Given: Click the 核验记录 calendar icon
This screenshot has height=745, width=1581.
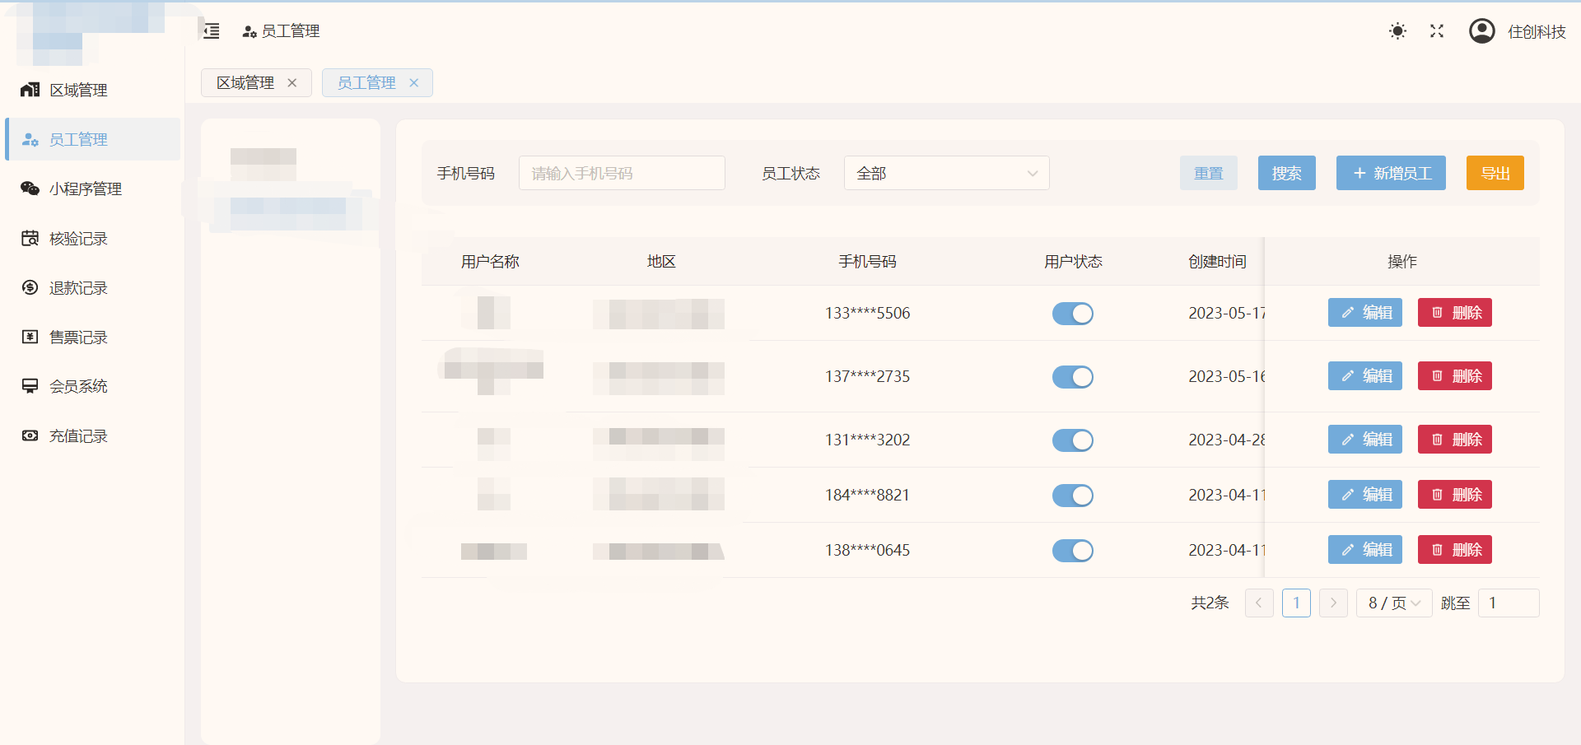Looking at the screenshot, I should point(30,238).
